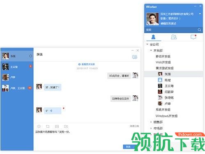
Task: Switch to the groups tab with two people icon
Action: click(x=174, y=37)
